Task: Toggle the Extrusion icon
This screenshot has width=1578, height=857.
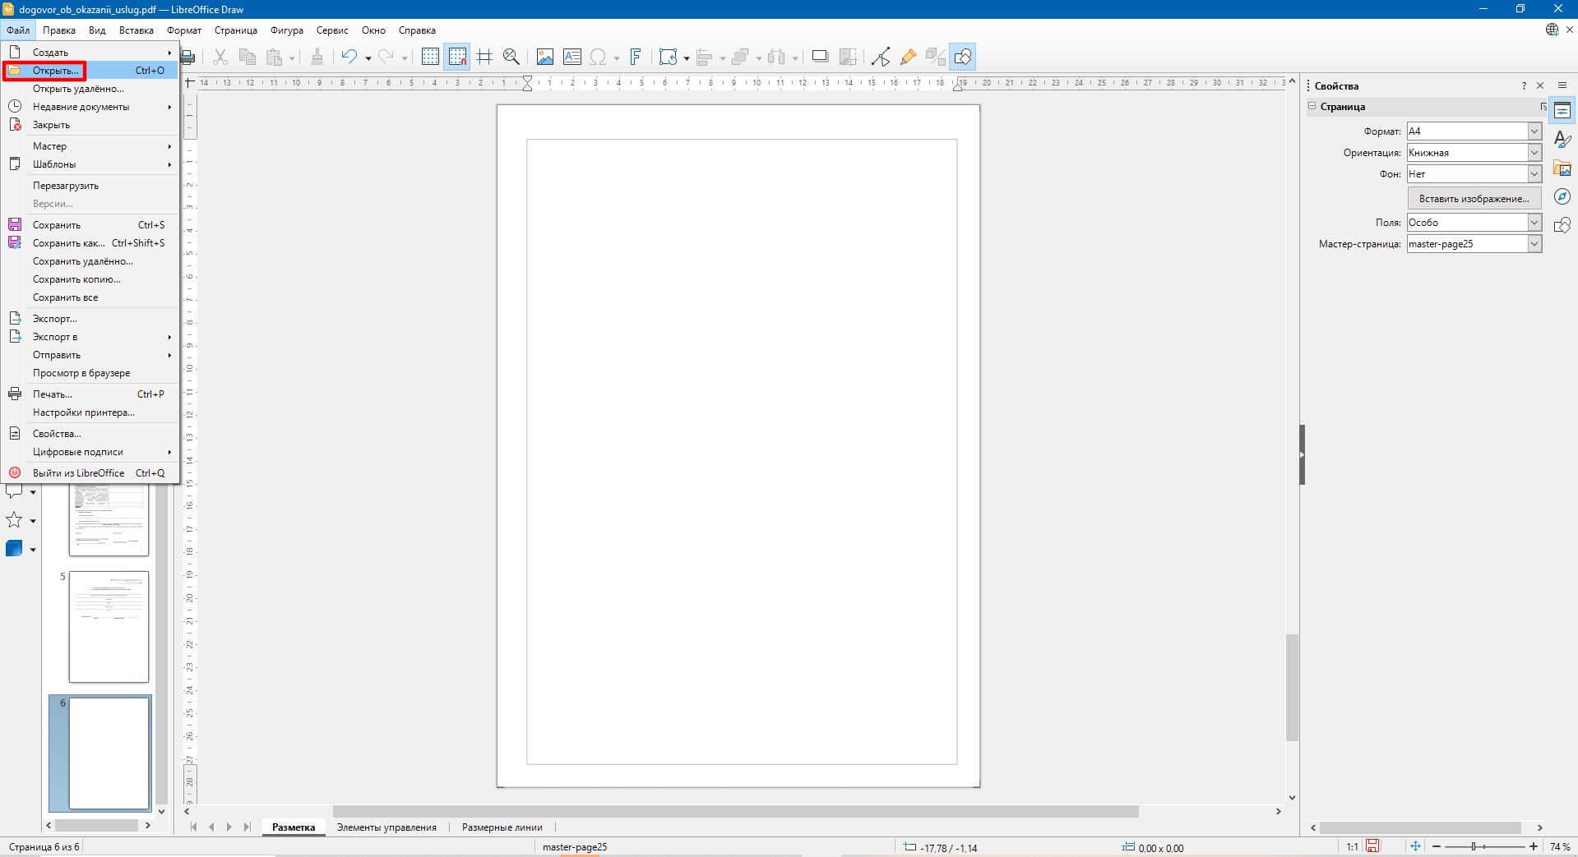Action: 935,57
